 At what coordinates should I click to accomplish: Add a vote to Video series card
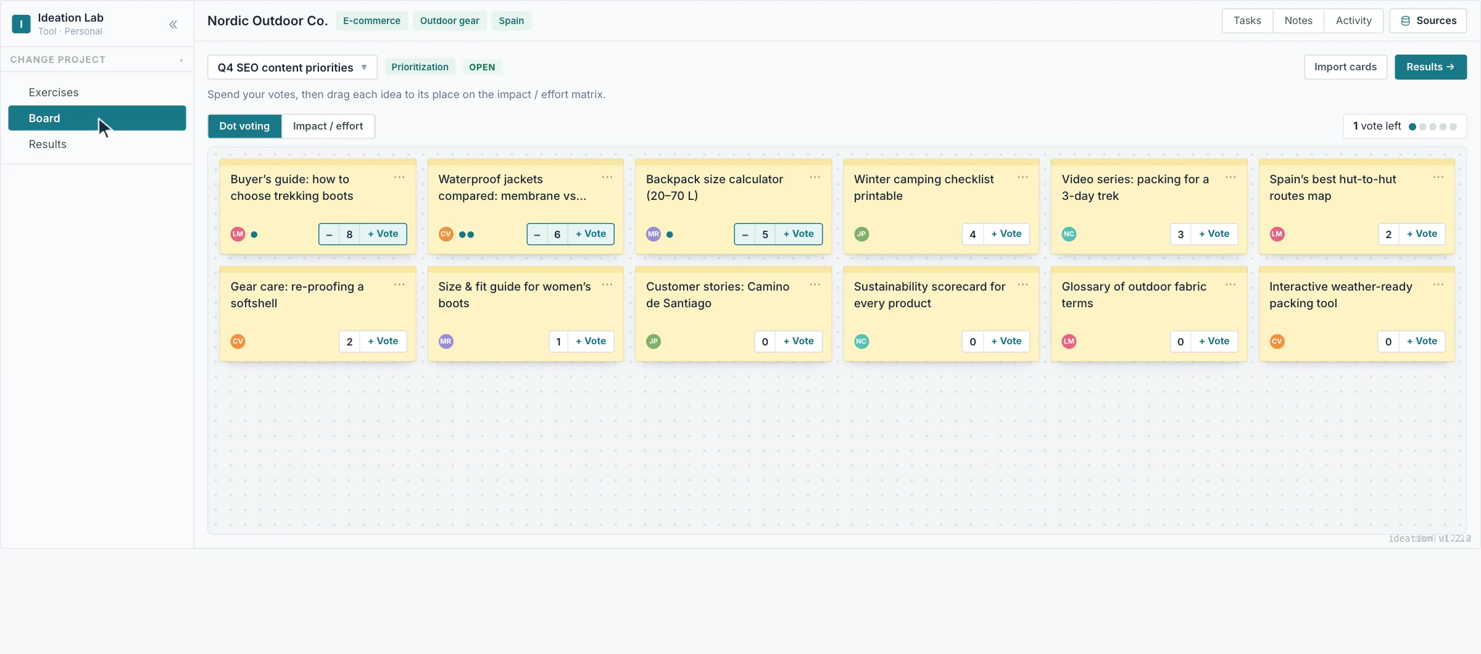tap(1214, 234)
